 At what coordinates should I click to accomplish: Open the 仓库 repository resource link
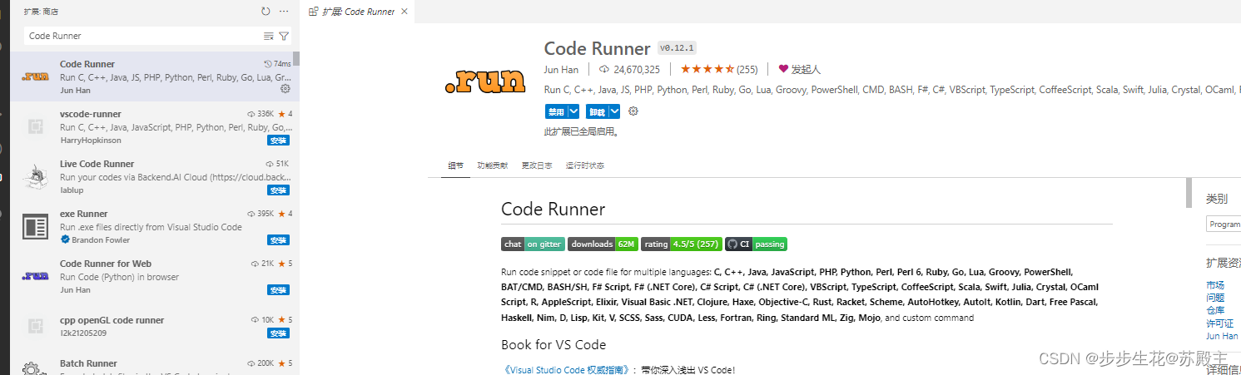coord(1215,310)
